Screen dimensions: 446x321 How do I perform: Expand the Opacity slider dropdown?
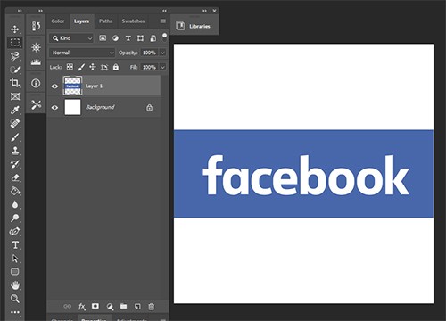162,53
